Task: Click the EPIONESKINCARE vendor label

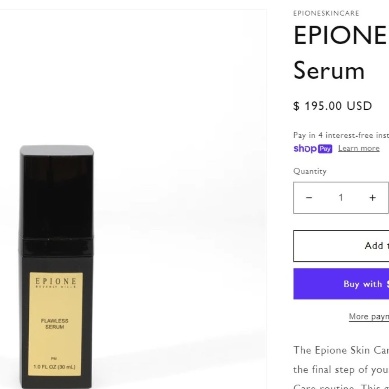Action: pyautogui.click(x=326, y=13)
